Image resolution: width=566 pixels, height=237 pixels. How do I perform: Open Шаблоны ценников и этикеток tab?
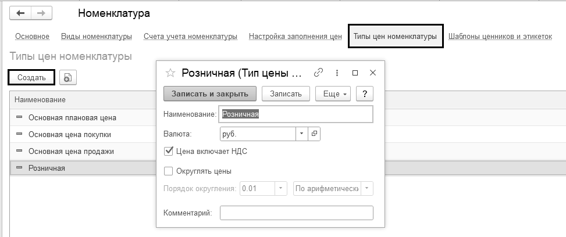click(x=500, y=37)
